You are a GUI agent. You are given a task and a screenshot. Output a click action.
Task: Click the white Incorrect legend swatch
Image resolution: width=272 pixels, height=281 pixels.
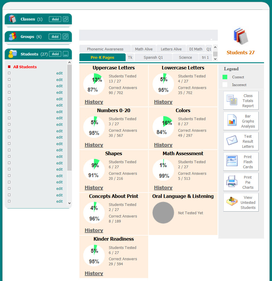tap(225, 85)
